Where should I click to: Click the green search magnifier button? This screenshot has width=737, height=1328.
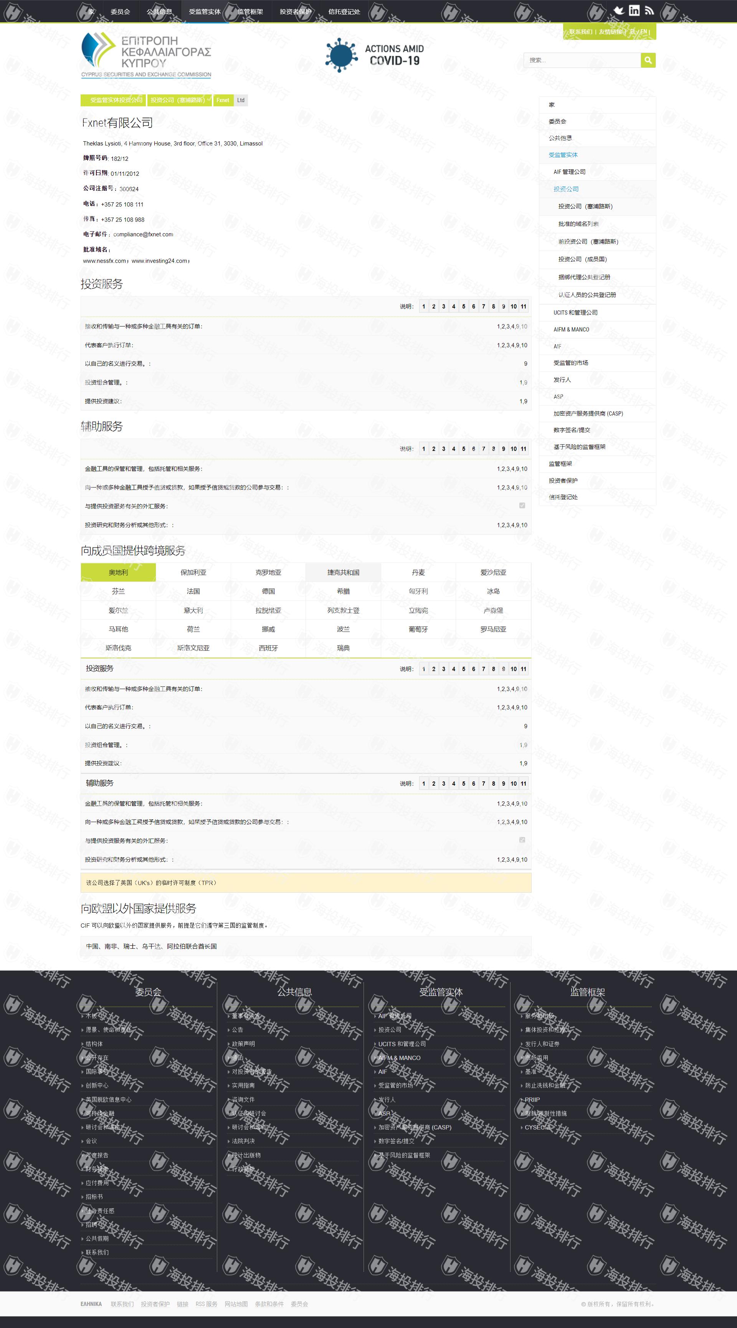pyautogui.click(x=648, y=60)
